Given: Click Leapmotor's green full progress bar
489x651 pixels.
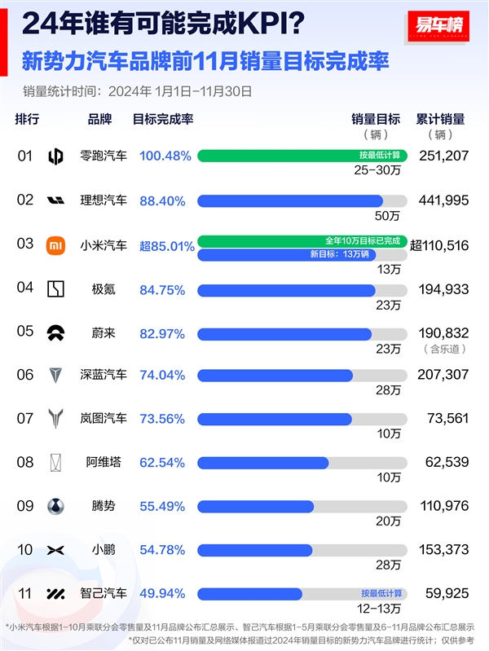Looking at the screenshot, I should (x=302, y=156).
